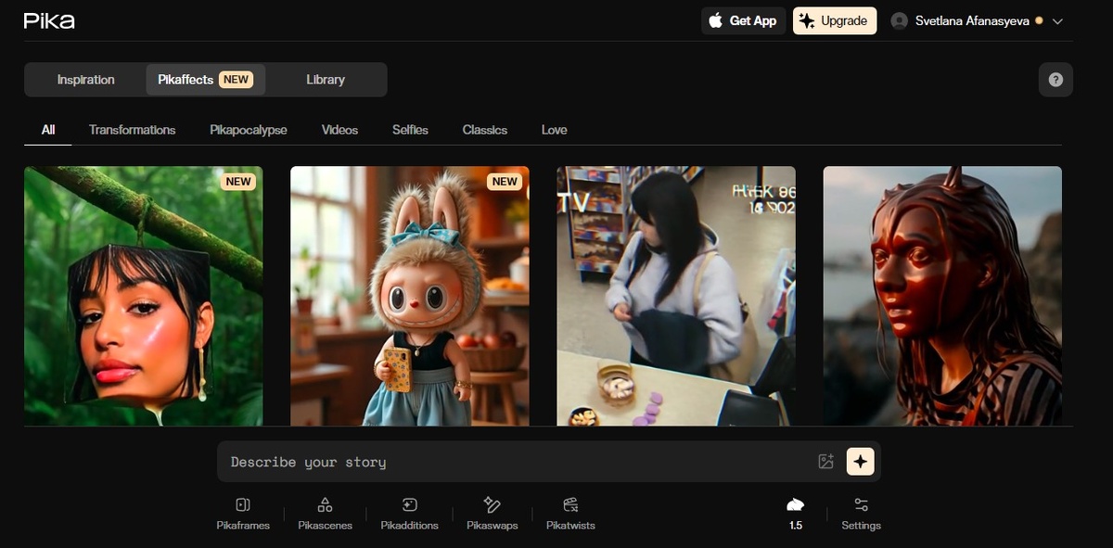Select the Pikaframes tool

(x=243, y=513)
